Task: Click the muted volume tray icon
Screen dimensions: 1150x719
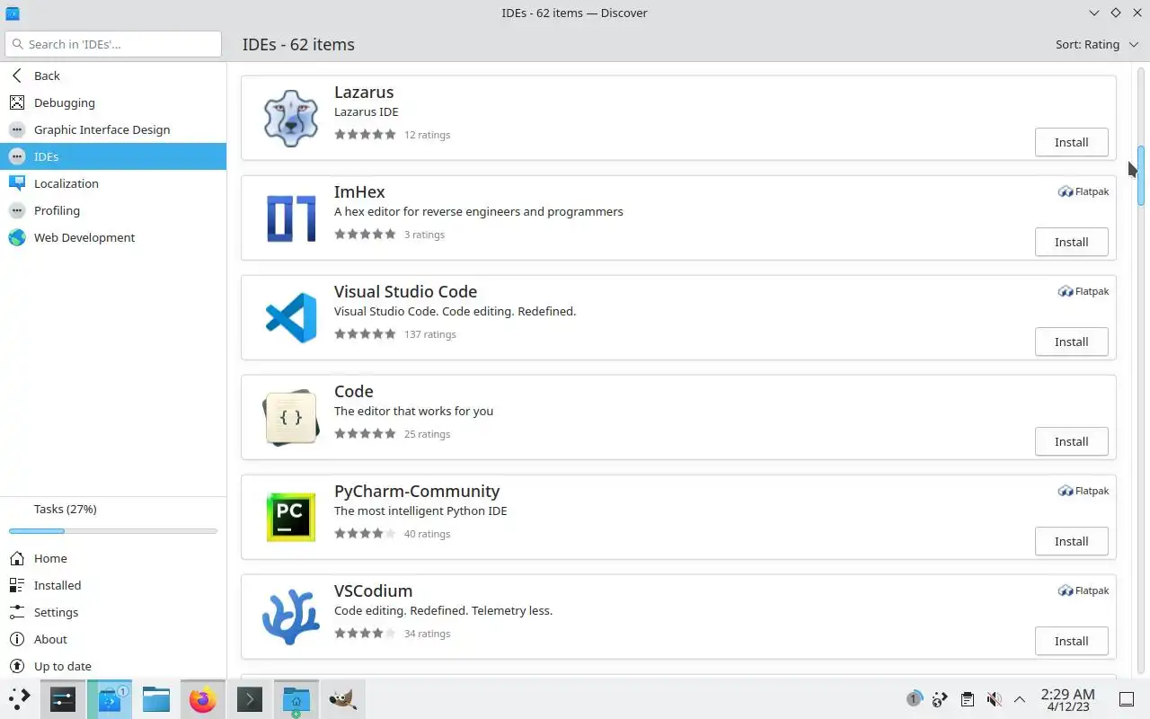Action: 994,699
